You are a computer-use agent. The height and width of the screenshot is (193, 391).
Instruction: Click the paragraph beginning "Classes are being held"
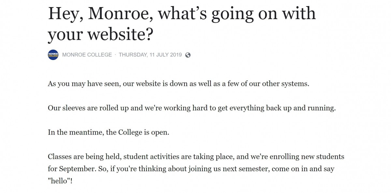196,169
